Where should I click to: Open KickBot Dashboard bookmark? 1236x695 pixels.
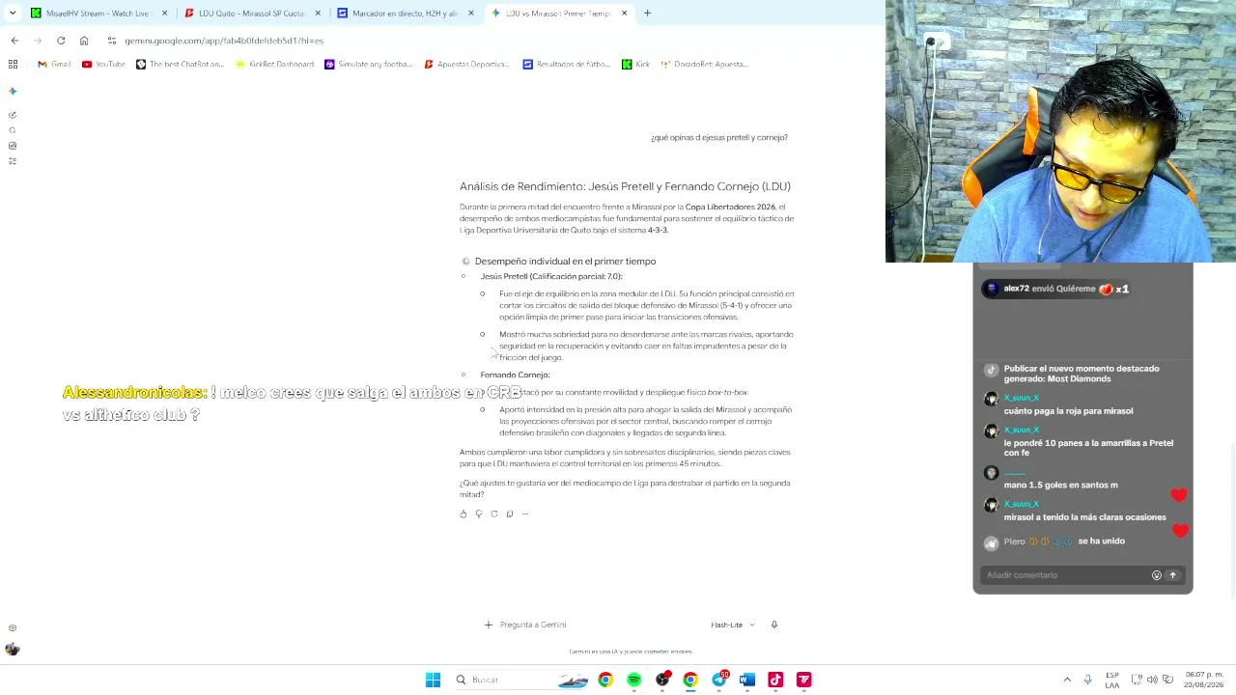(x=275, y=64)
